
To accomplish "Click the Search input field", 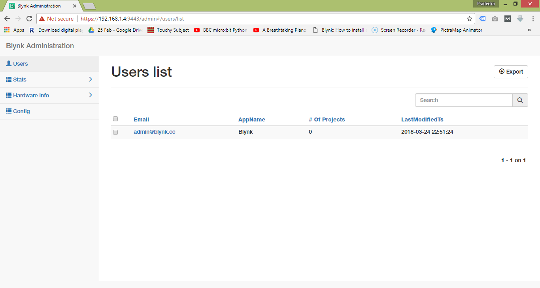I will [x=464, y=100].
